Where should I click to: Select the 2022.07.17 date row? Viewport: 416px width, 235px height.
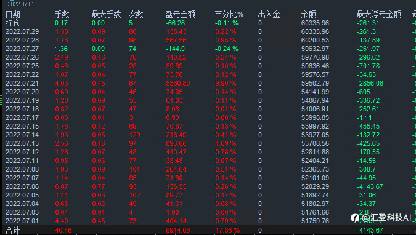pyautogui.click(x=22, y=117)
